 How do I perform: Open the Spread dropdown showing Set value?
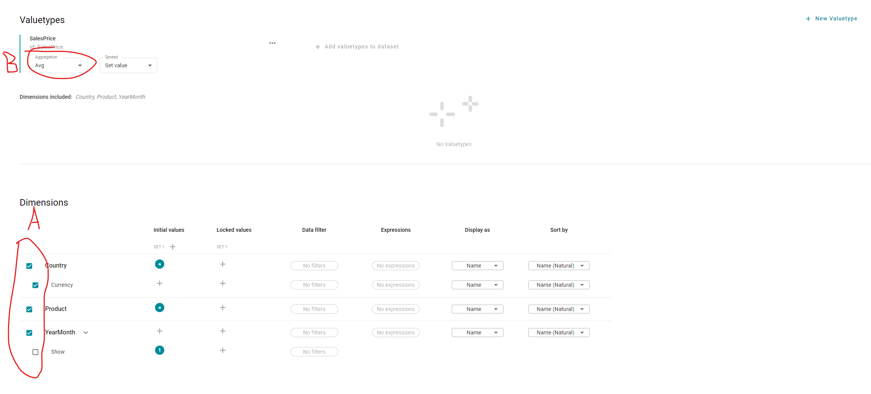click(128, 65)
